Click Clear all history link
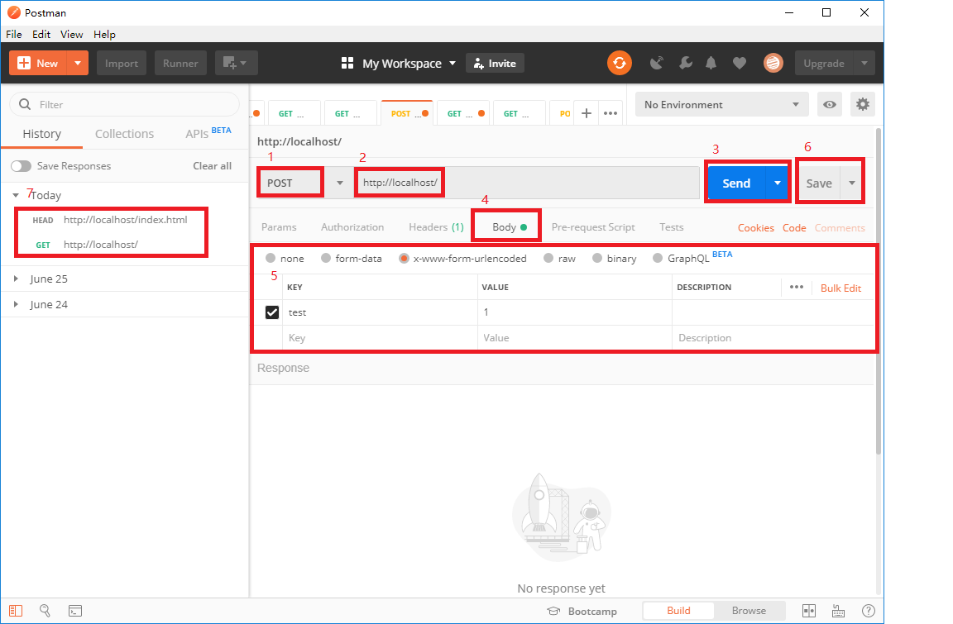The image size is (953, 624). [x=212, y=166]
